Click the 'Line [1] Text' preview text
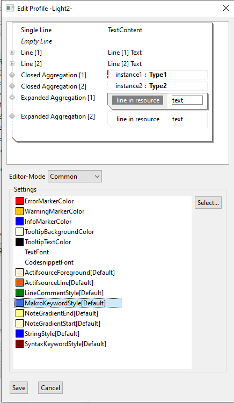 click(x=125, y=53)
